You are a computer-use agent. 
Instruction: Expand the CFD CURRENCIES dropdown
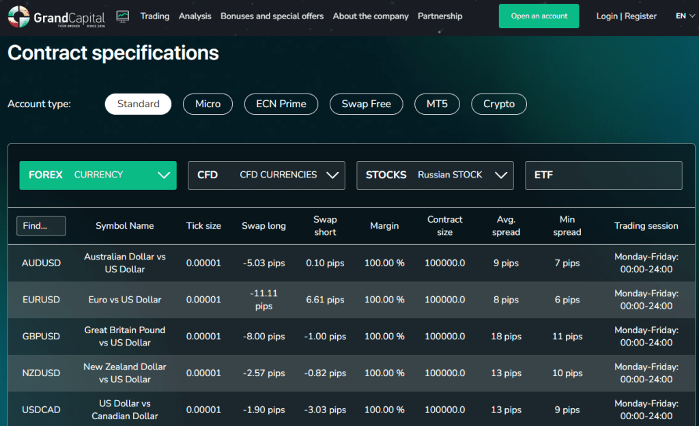[x=267, y=175]
